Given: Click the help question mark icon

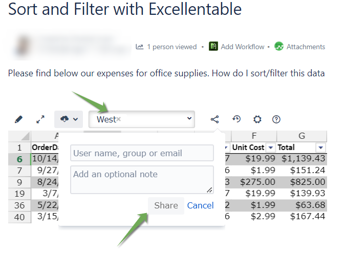Looking at the screenshot, I should pyautogui.click(x=276, y=119).
